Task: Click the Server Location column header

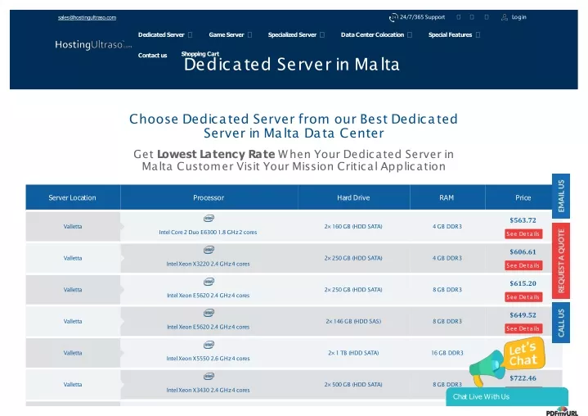Action: [73, 197]
